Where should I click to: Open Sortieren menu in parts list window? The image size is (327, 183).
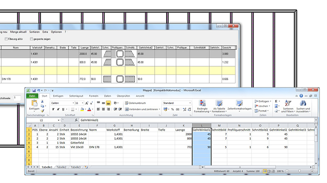pyautogui.click(x=34, y=32)
